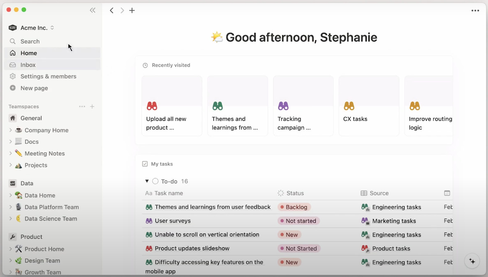Collapse the To-do group triangle
This screenshot has height=277, width=488.
147,181
